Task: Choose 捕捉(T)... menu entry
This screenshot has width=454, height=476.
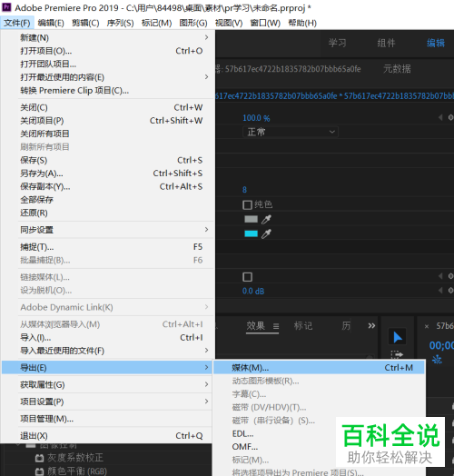Action: tap(107, 247)
